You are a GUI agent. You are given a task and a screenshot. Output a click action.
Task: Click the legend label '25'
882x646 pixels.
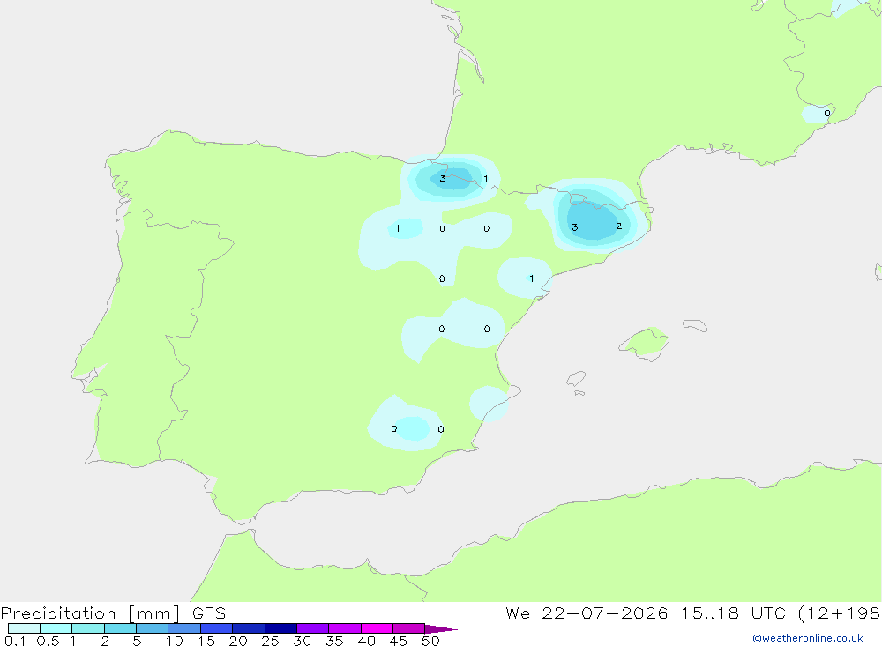pyautogui.click(x=271, y=641)
